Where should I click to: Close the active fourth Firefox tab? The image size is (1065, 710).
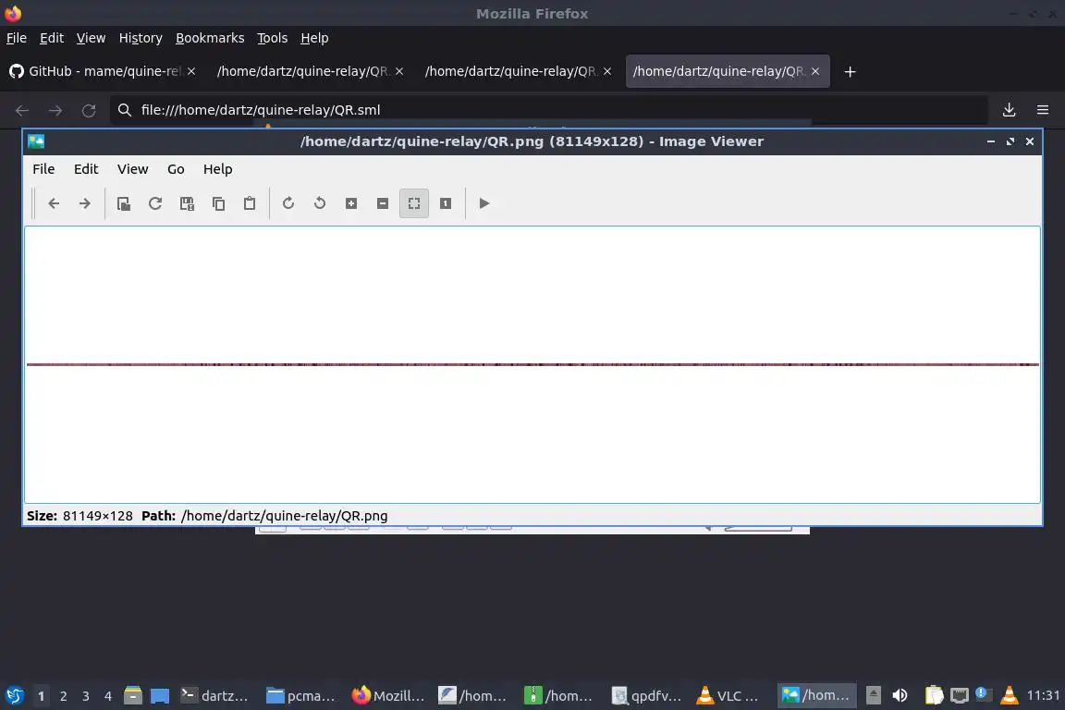815,71
